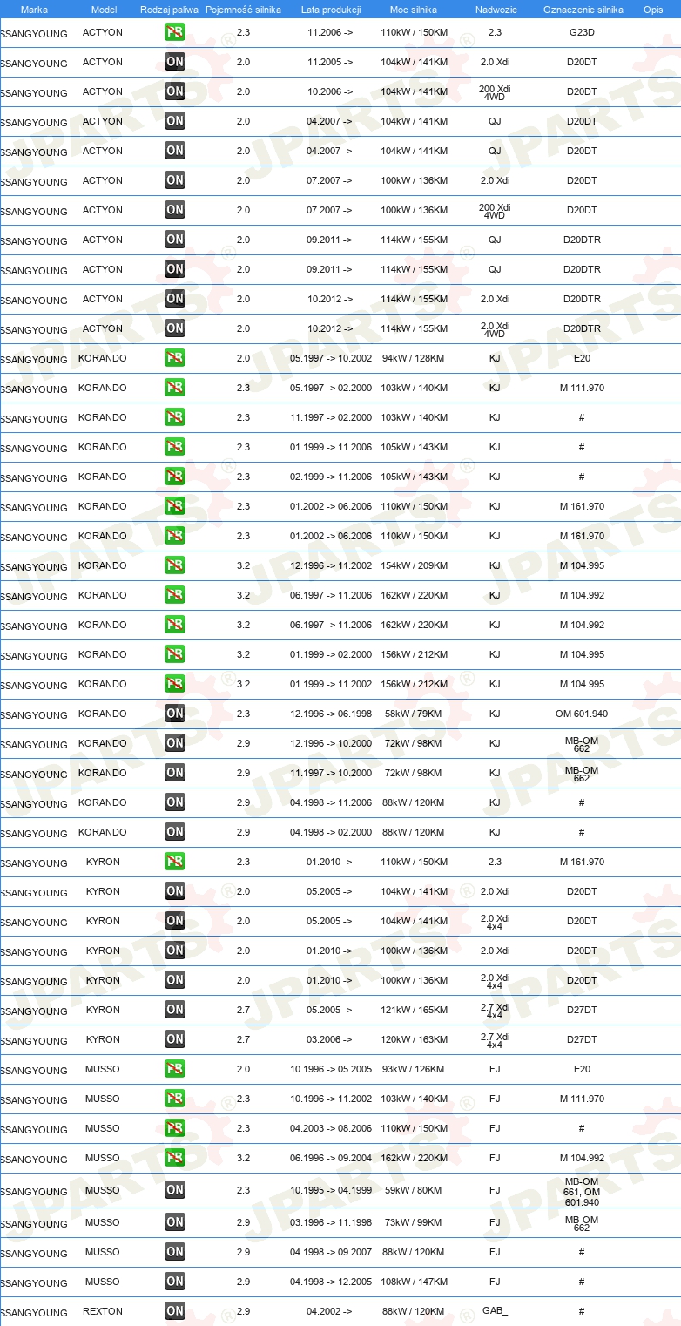Click ON icon in KORANDO 12.1996 -> 10.2000 row
This screenshot has height=1326, width=681.
pos(175,743)
